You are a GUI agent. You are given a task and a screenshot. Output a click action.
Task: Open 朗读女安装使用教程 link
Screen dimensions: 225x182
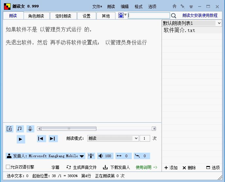[200, 15]
